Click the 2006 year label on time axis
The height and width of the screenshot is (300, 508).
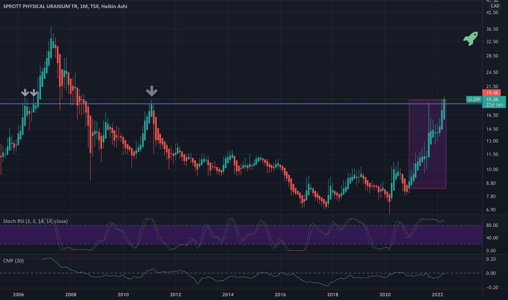[x=18, y=295]
